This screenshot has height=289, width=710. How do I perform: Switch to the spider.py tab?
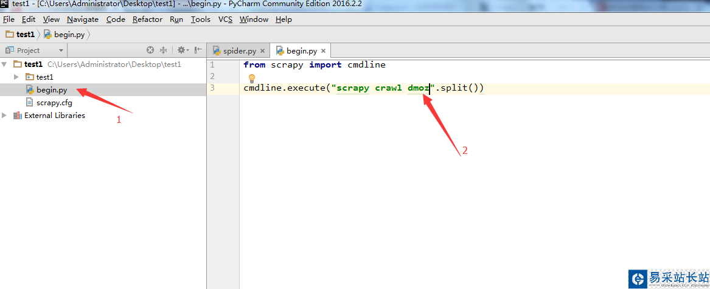pos(238,50)
